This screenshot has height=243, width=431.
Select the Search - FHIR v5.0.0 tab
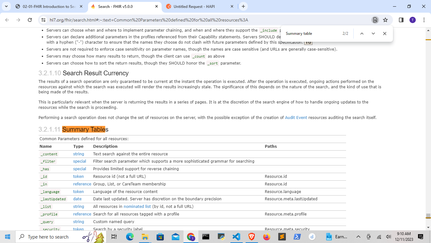(x=125, y=6)
